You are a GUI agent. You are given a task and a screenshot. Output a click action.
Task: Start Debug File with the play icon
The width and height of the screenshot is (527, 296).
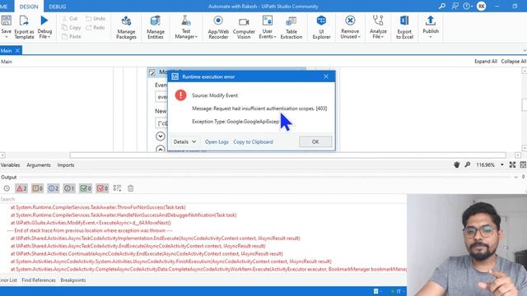click(x=44, y=21)
